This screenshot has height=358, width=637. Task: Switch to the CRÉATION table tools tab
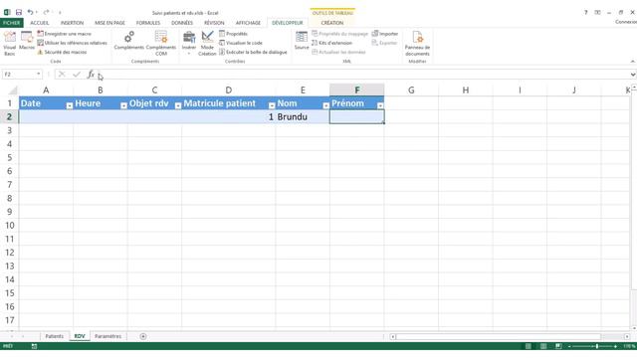(x=331, y=23)
